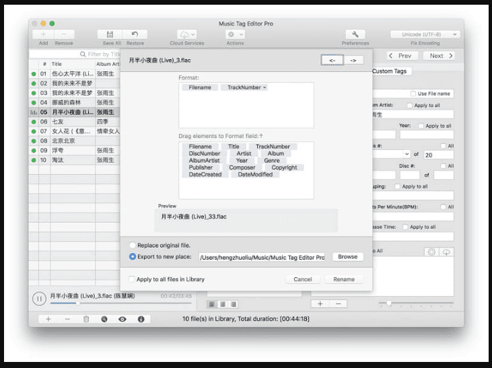Check Disc # All checkbox
The image size is (492, 368).
(443, 166)
